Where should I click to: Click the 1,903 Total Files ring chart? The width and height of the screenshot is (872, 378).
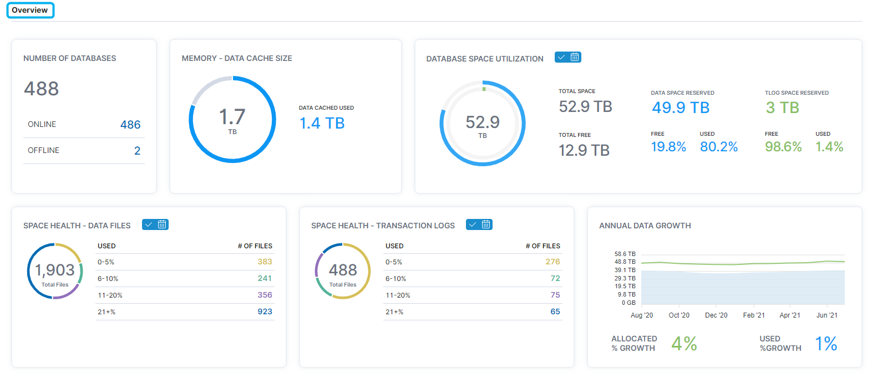point(55,271)
